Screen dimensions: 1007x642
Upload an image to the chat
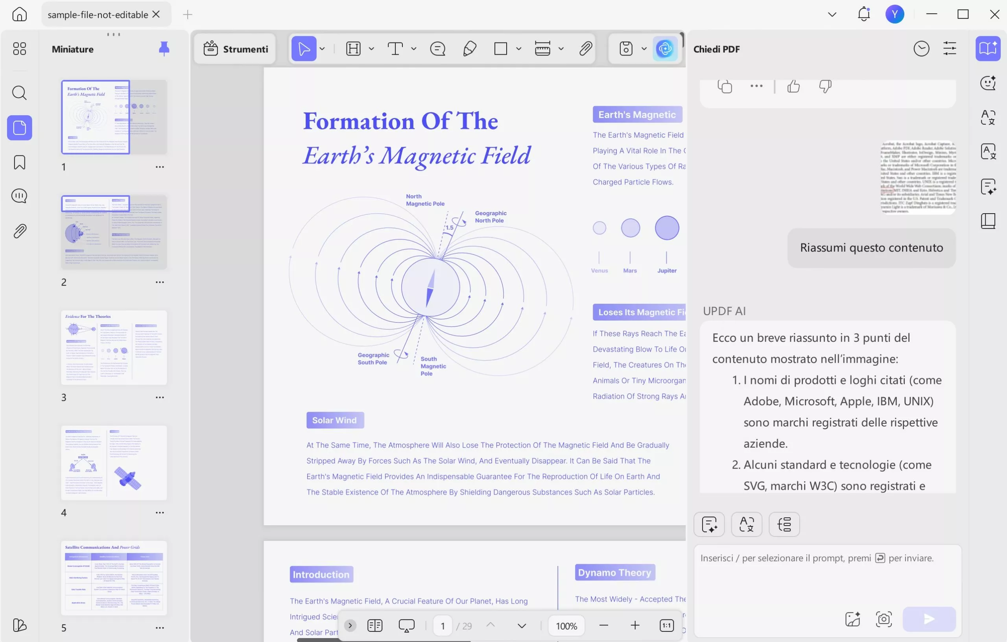tap(852, 619)
